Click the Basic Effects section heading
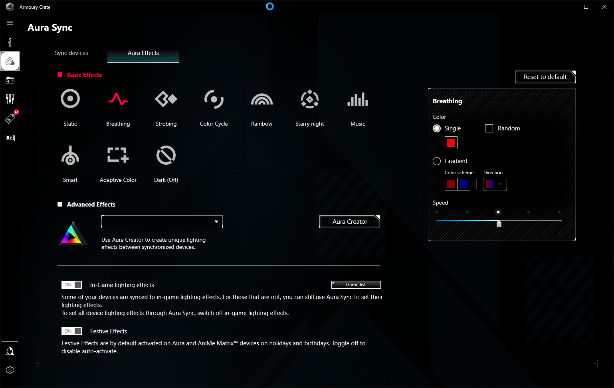Screen dimensions: 614x388 [84, 75]
